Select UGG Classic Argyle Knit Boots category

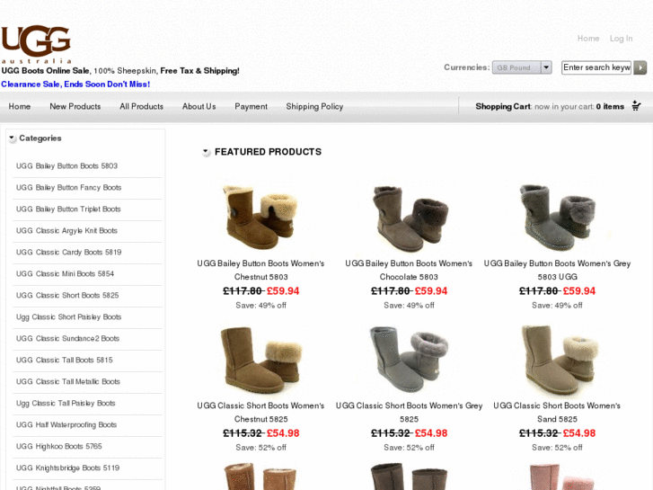coord(66,230)
